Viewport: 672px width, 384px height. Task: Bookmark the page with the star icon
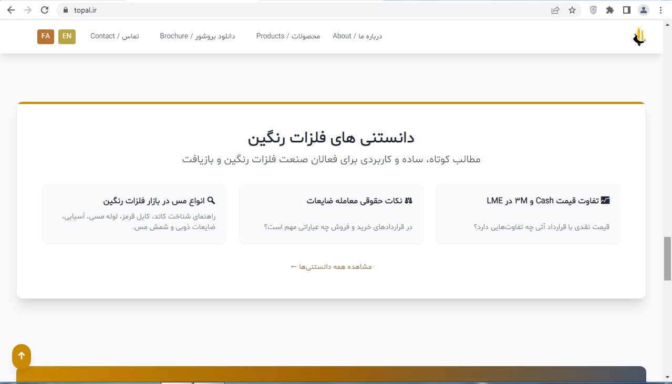click(572, 9)
